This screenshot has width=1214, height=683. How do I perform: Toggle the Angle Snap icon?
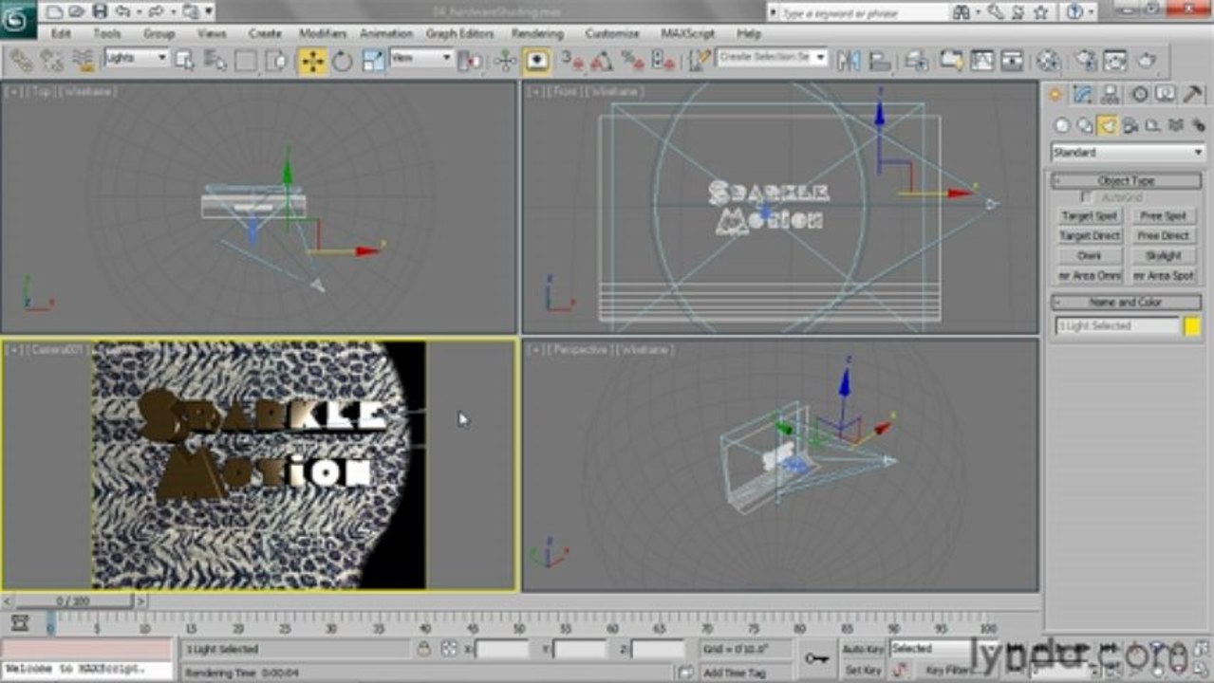602,60
